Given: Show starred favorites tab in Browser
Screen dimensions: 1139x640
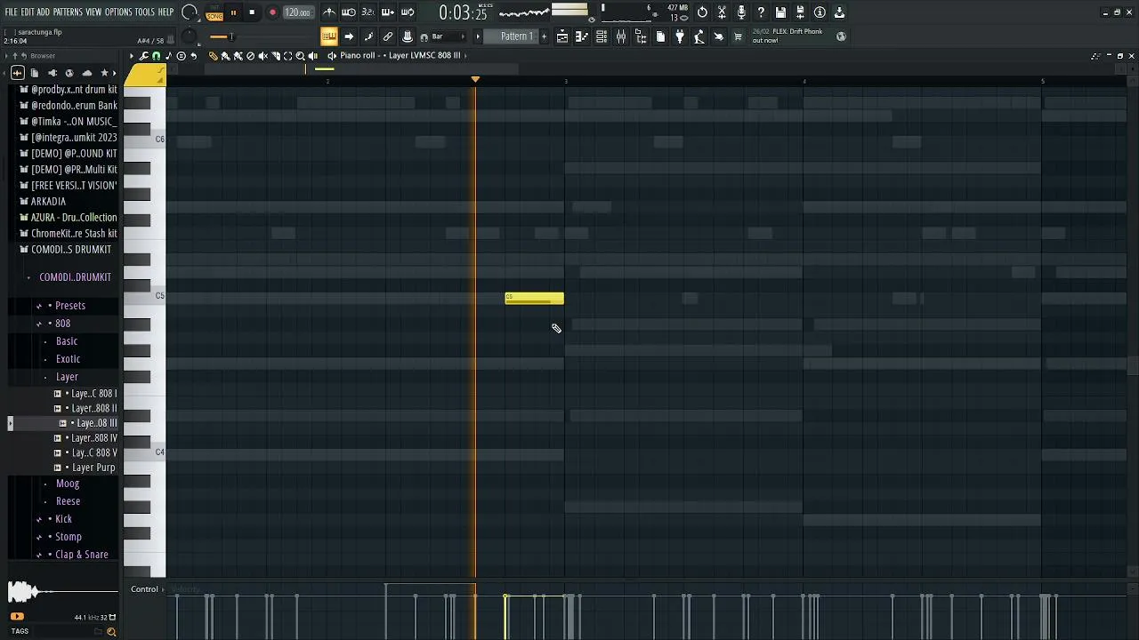Looking at the screenshot, I should point(104,73).
